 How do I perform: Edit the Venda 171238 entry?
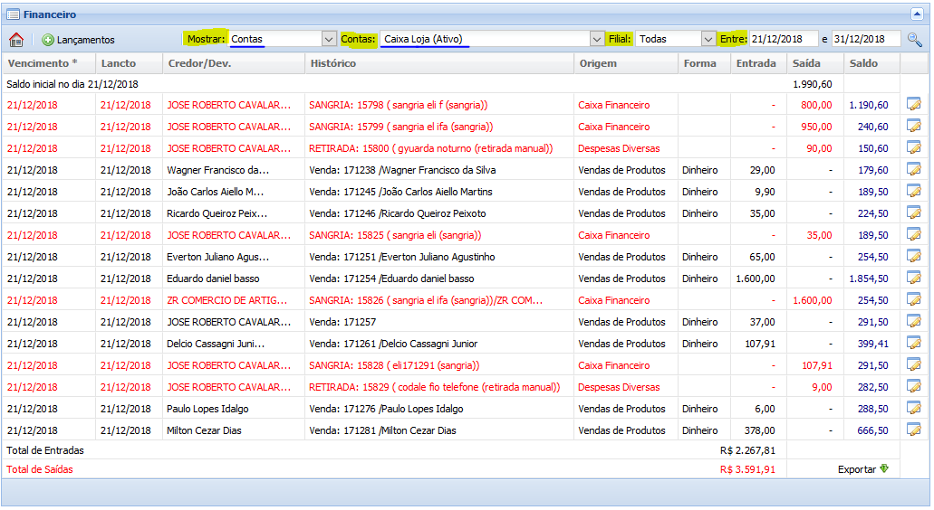click(x=914, y=169)
